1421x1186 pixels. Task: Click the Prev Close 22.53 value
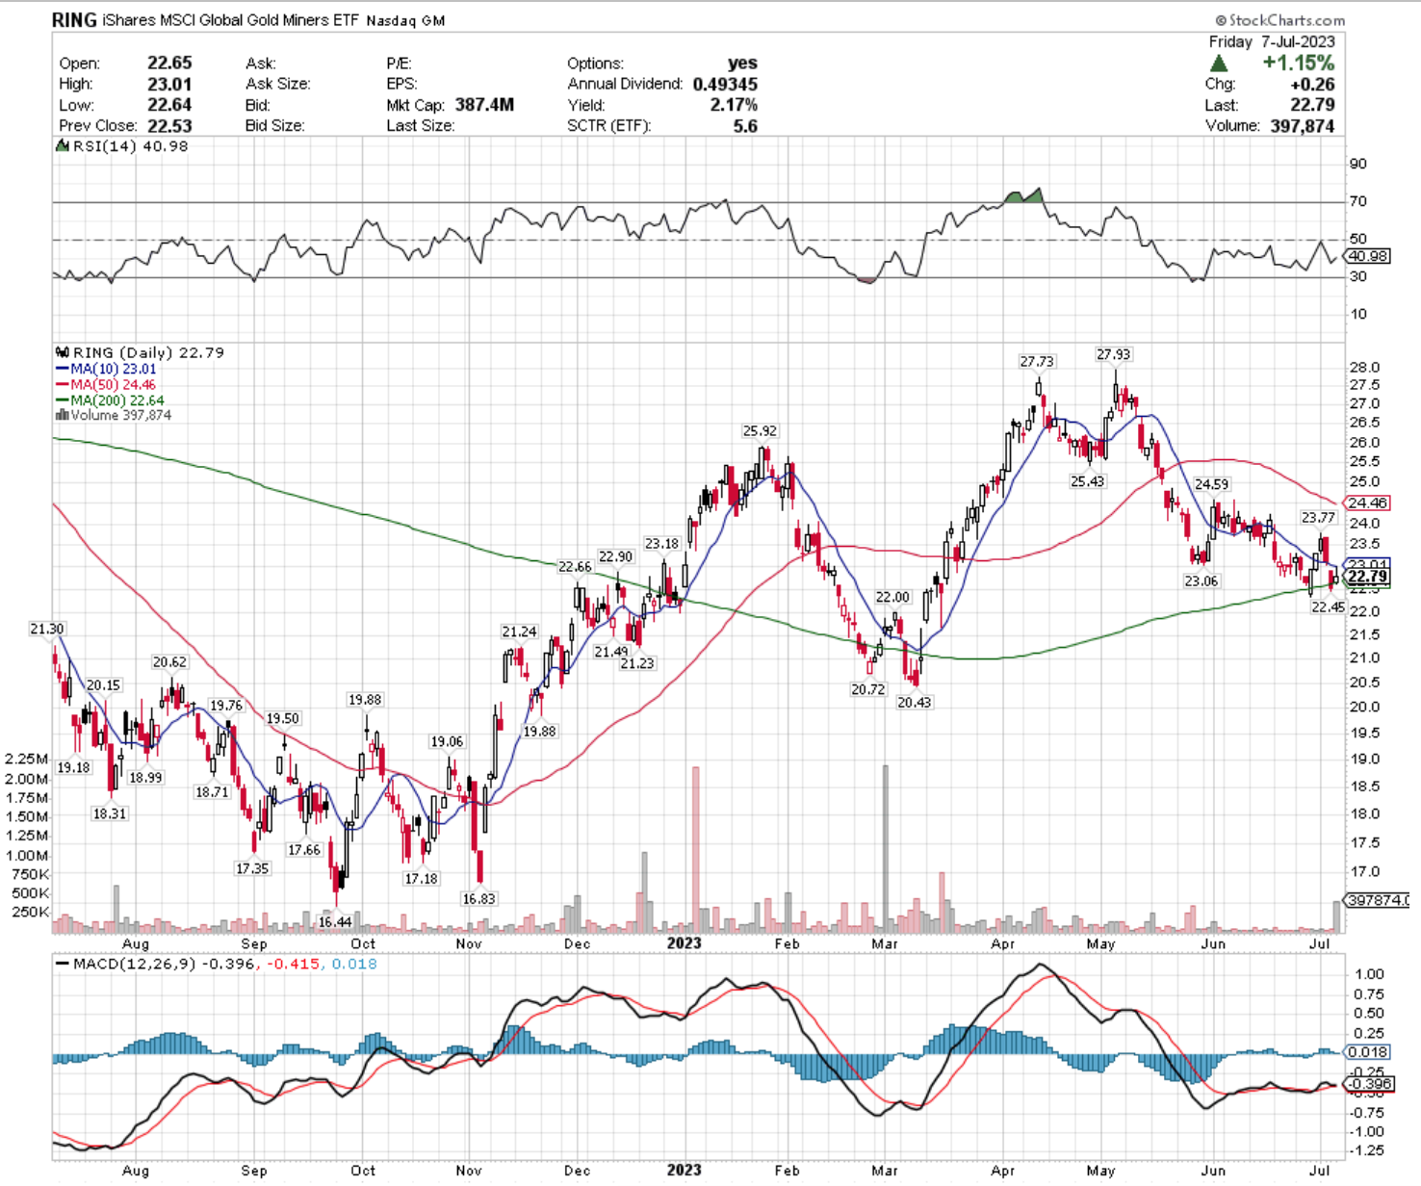(169, 126)
